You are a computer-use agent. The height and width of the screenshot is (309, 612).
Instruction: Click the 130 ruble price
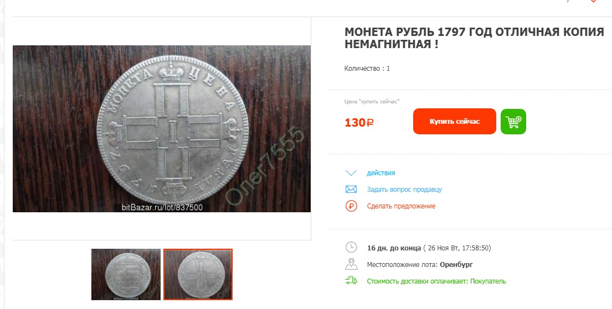pos(359,122)
